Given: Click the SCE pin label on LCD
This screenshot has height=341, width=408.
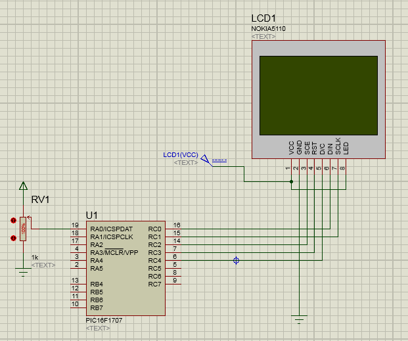Looking at the screenshot, I should tap(307, 148).
